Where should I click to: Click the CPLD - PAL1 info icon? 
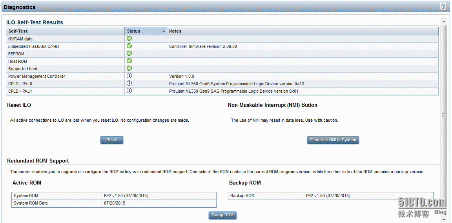(129, 91)
